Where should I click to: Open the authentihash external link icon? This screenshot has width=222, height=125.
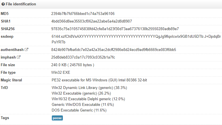[x=27, y=50]
